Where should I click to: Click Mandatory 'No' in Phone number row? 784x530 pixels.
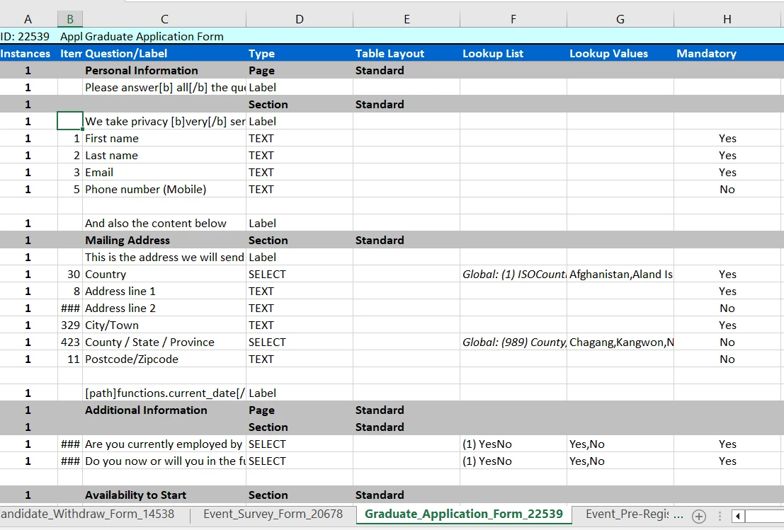[x=727, y=190]
